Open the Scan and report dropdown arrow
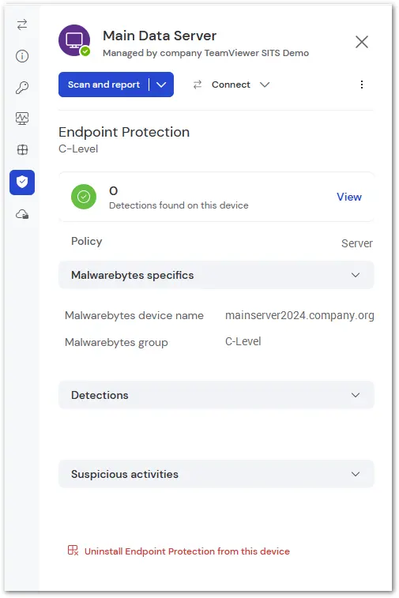399x598 pixels. pos(161,85)
